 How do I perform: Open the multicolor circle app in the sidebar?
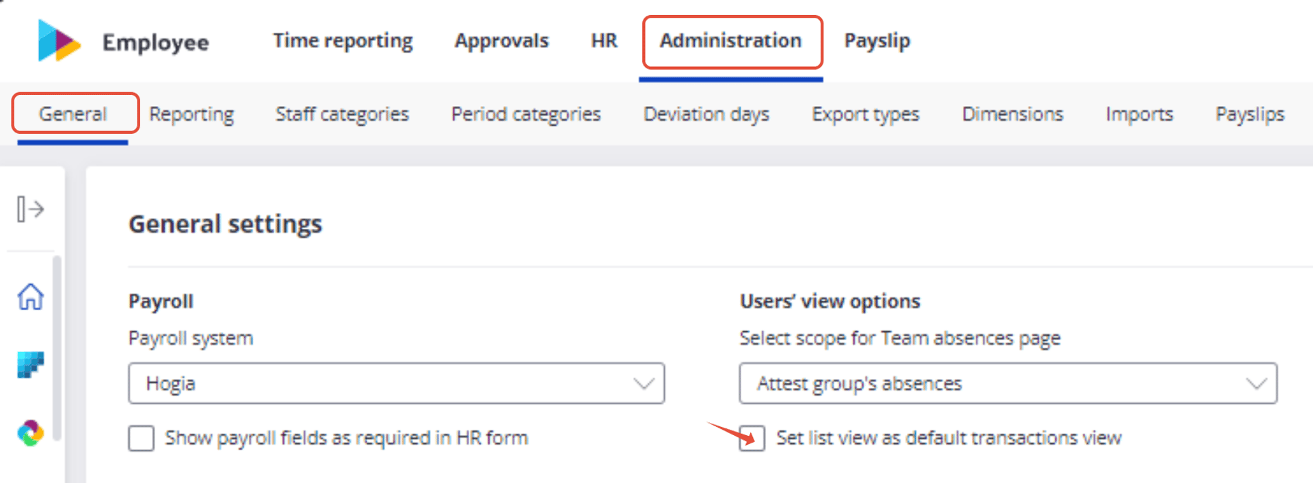tap(31, 433)
